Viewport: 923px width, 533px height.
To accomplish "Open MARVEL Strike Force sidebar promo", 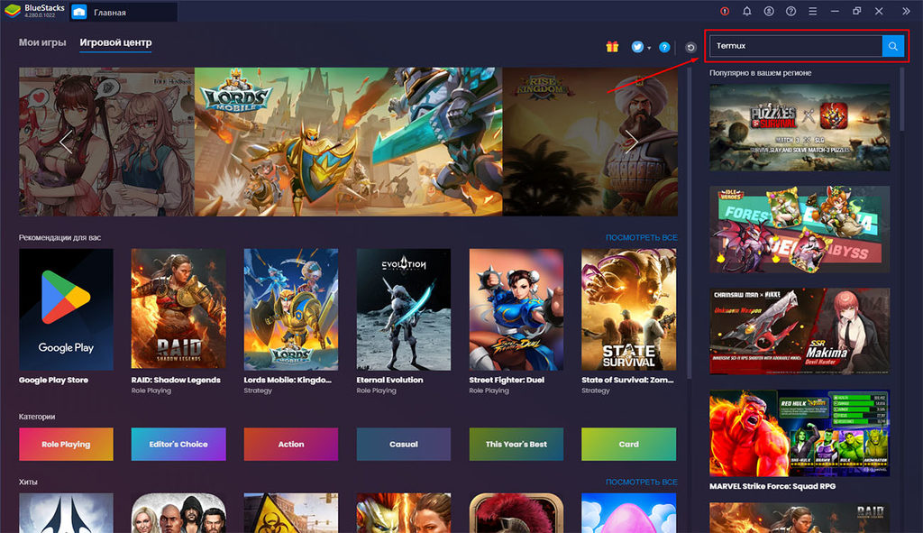I will point(800,433).
